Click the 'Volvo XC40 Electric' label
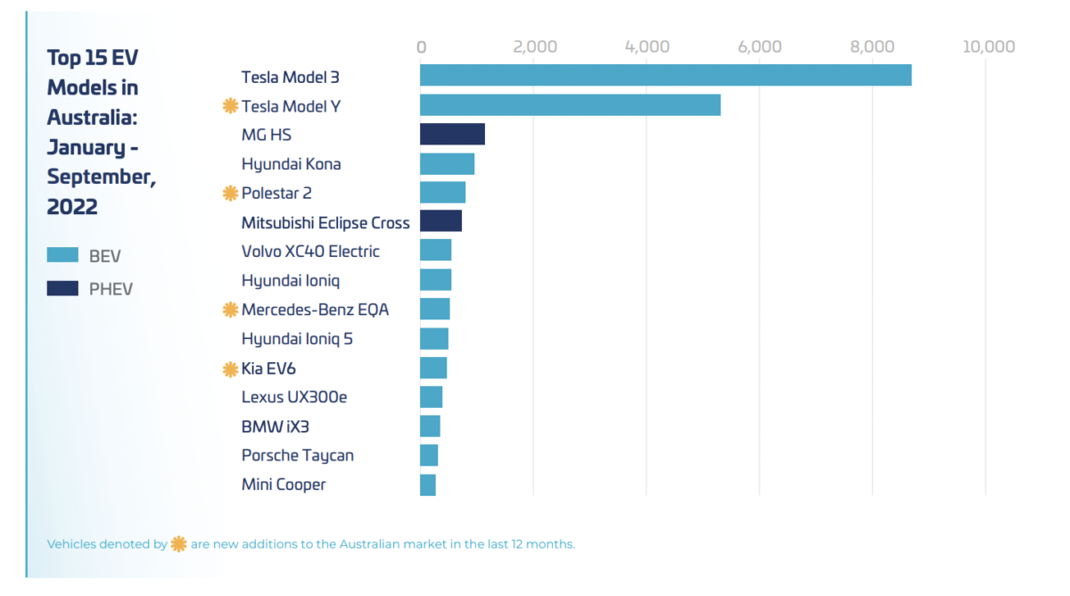 [310, 251]
